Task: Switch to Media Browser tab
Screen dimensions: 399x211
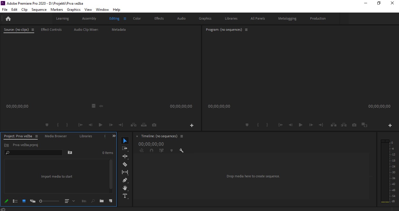Action: tap(56, 136)
